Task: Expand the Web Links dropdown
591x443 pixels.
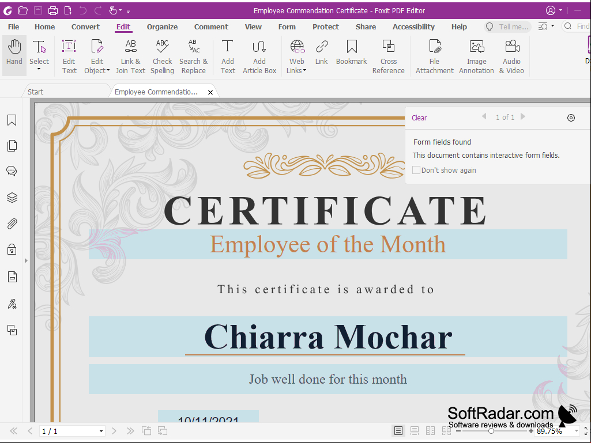Action: click(x=304, y=70)
